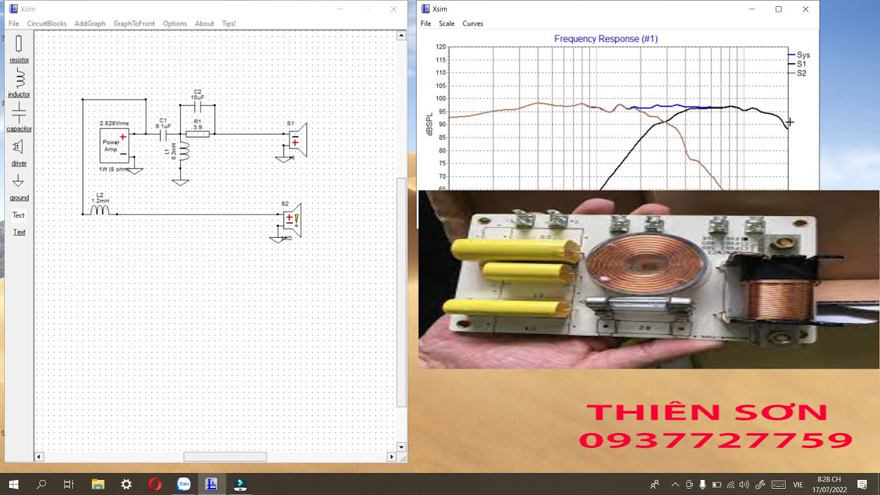
Task: Switch to Xsim app on the taskbar
Action: point(212,484)
